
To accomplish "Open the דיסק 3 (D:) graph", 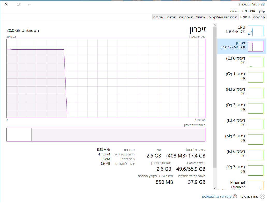I will pos(255,108).
